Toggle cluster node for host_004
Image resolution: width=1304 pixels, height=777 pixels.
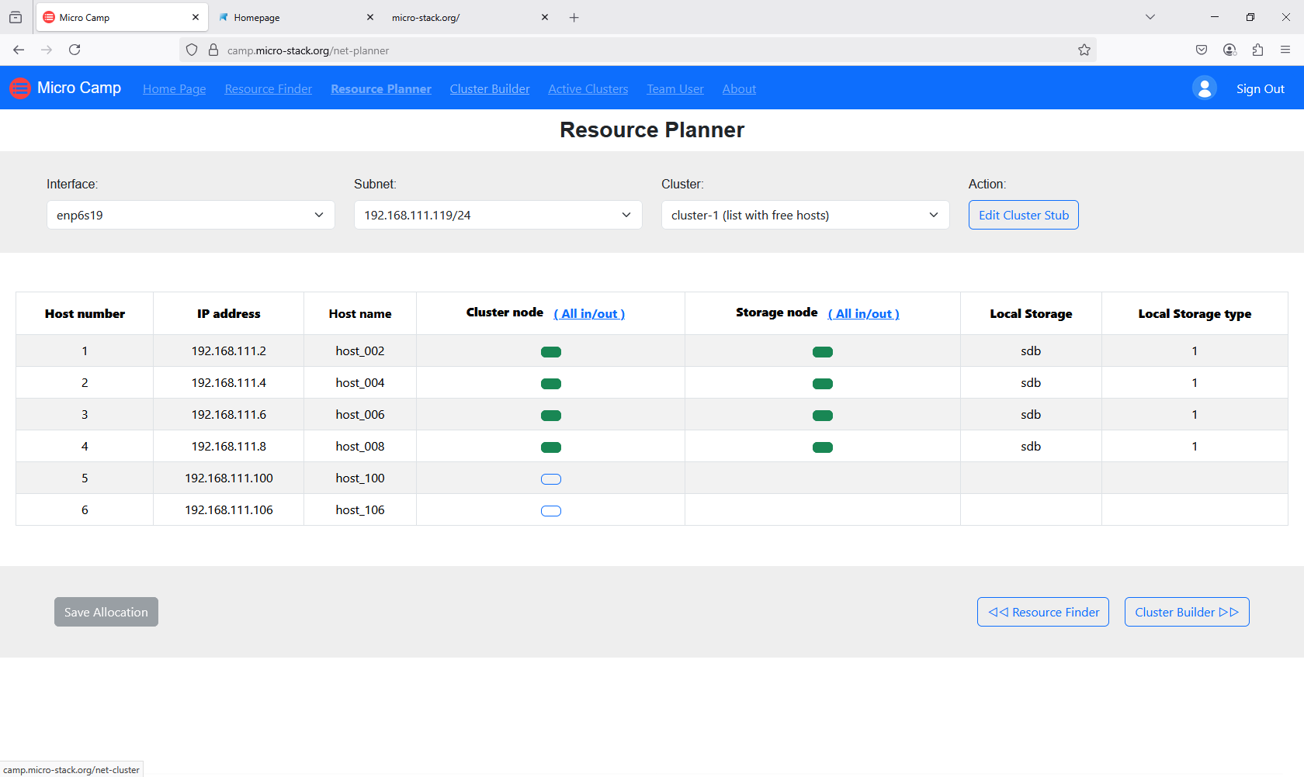[x=551, y=384]
